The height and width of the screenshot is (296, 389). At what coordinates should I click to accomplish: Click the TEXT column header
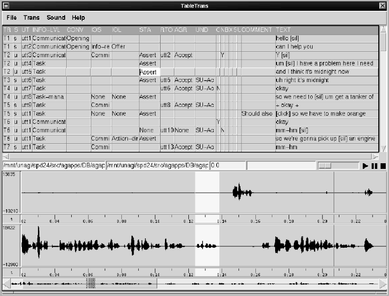point(284,30)
